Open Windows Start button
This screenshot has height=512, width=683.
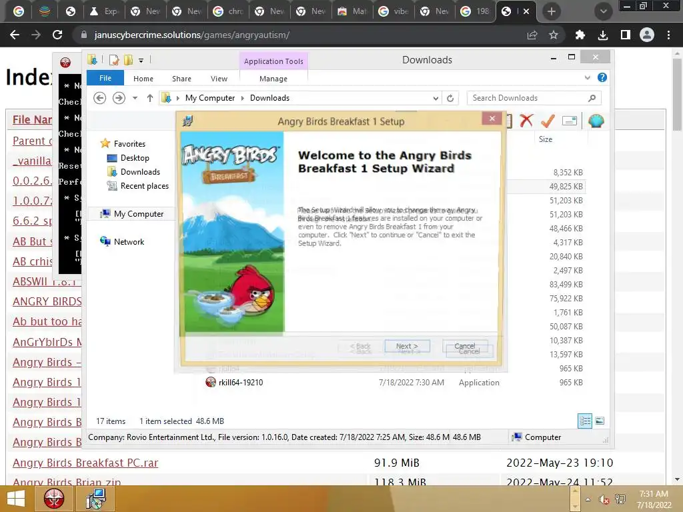click(16, 499)
